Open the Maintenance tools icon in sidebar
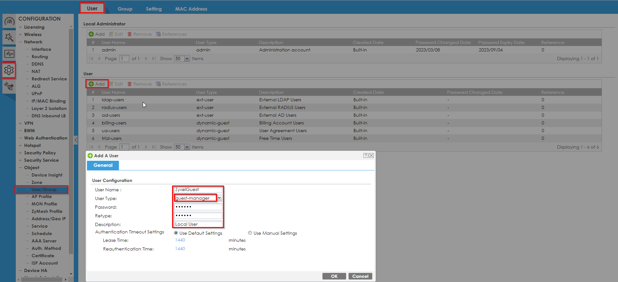Viewport: 618px width, 282px height. click(9, 86)
